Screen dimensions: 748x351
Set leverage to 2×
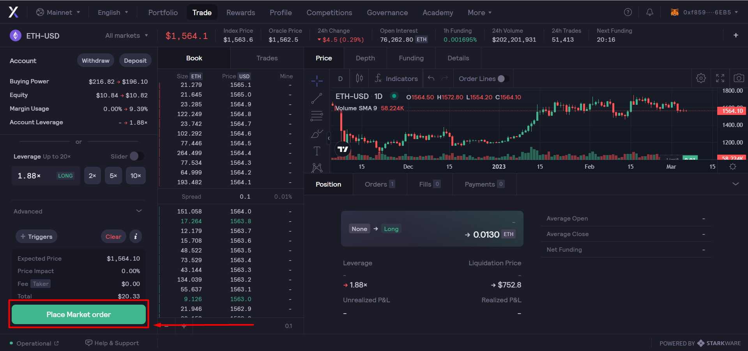92,176
